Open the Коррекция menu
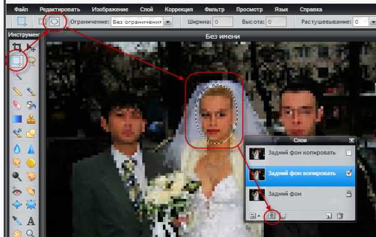The height and width of the screenshot is (237, 376). [x=179, y=9]
